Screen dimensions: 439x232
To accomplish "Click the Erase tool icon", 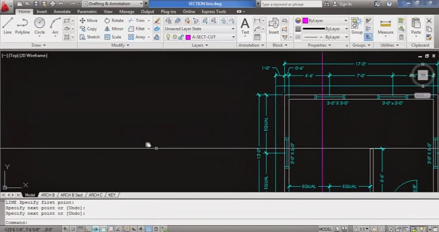I will coord(157,21).
